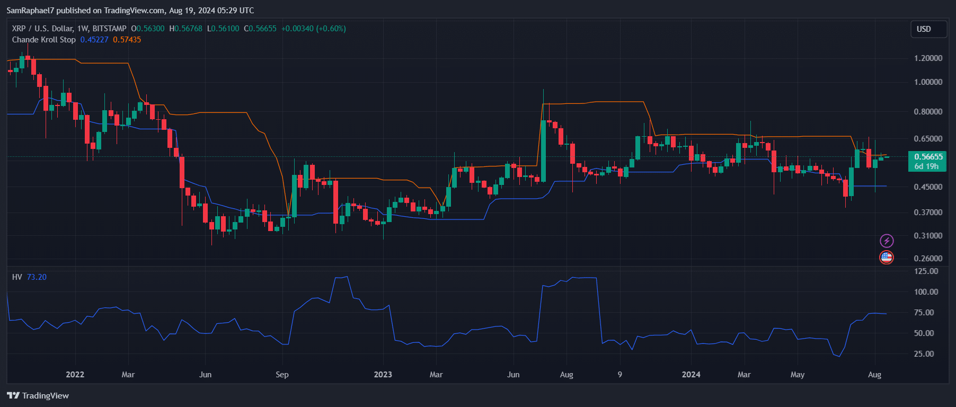Click the purple lightning bolt icon

(887, 241)
